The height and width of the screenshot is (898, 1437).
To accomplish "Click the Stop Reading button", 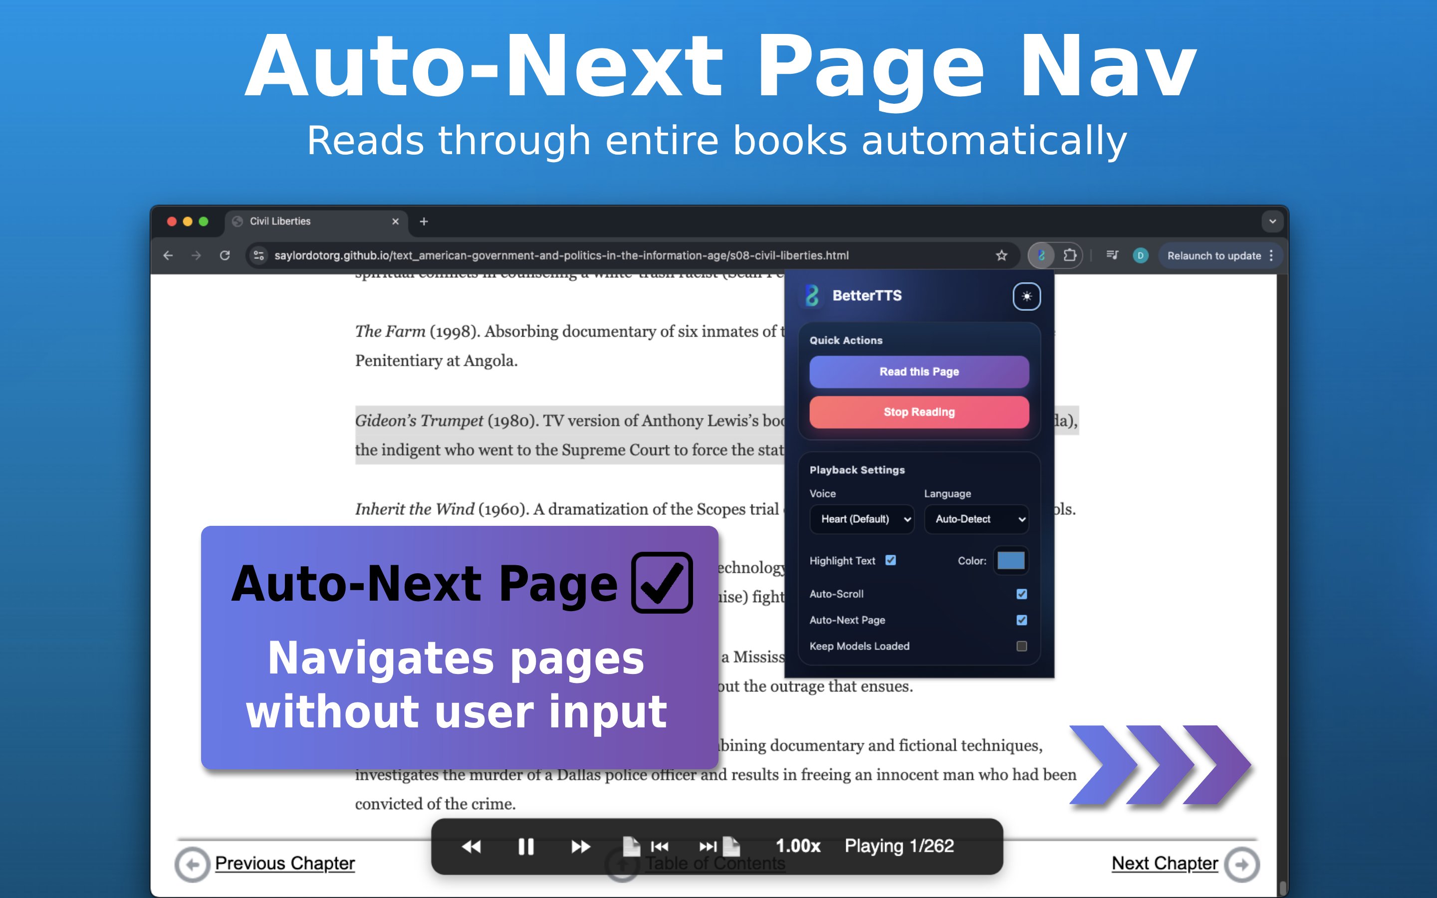I will pyautogui.click(x=919, y=412).
